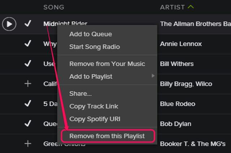Click the checkmark beside Bob Dylan song
This screenshot has height=153, width=231.
pyautogui.click(x=28, y=124)
